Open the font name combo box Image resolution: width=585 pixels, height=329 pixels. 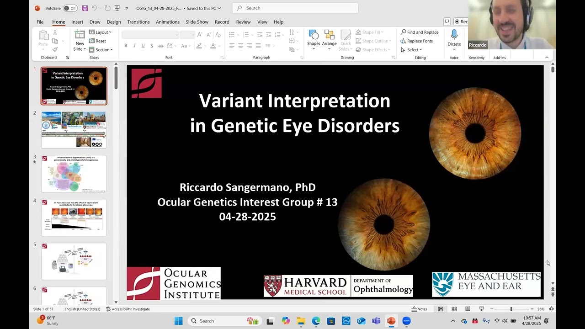point(150,35)
